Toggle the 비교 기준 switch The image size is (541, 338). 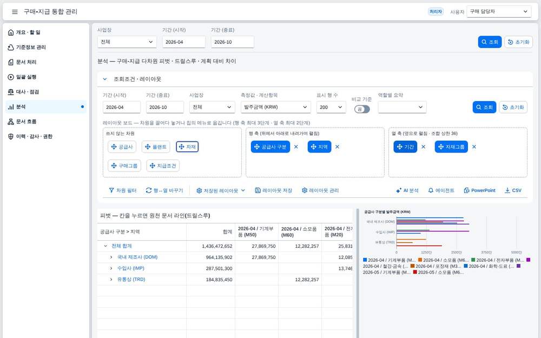362,109
